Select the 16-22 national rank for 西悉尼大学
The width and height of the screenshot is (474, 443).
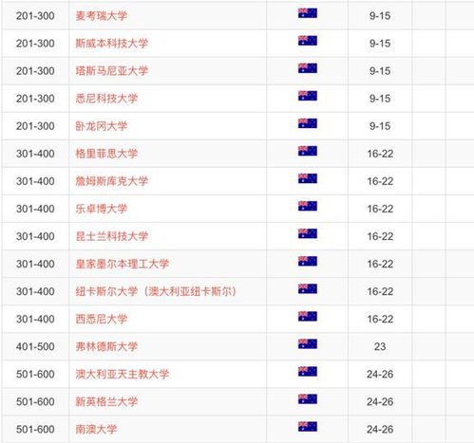[x=380, y=319]
